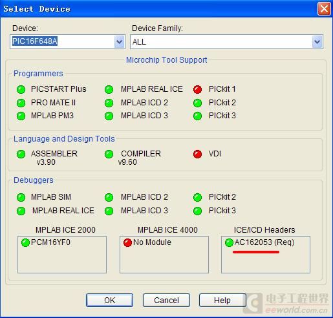The image size is (333, 318).
Task: Select AC162053 (Req) in ICE/ICD Headers list
Action: tap(264, 242)
